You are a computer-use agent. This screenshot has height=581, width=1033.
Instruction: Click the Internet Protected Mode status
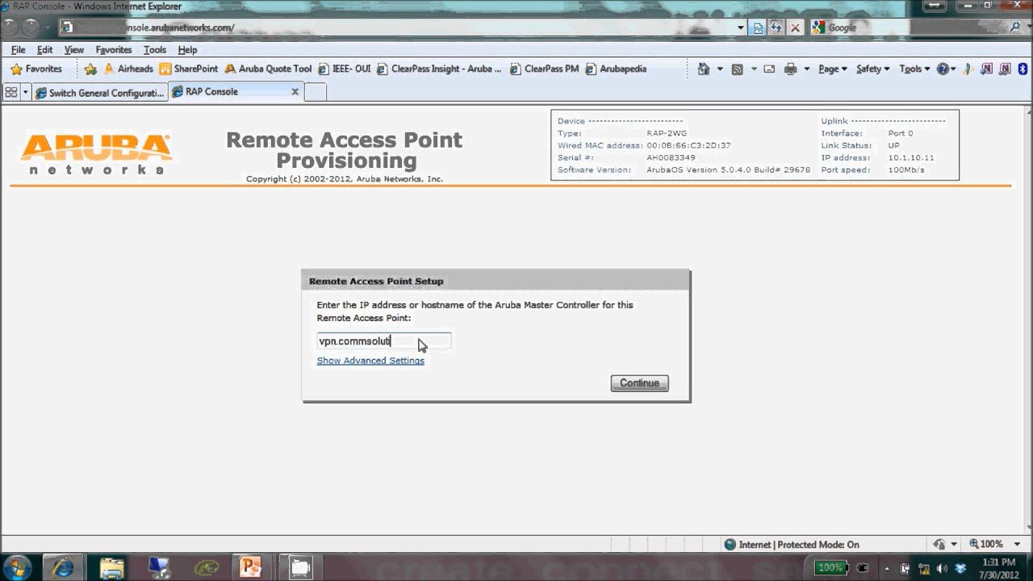click(791, 545)
